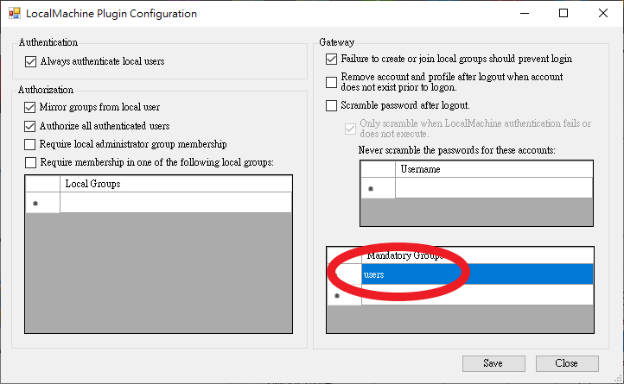Select the new-row asterisk header in Mandatory Groups grid
This screenshot has height=384, width=624.
coord(344,295)
